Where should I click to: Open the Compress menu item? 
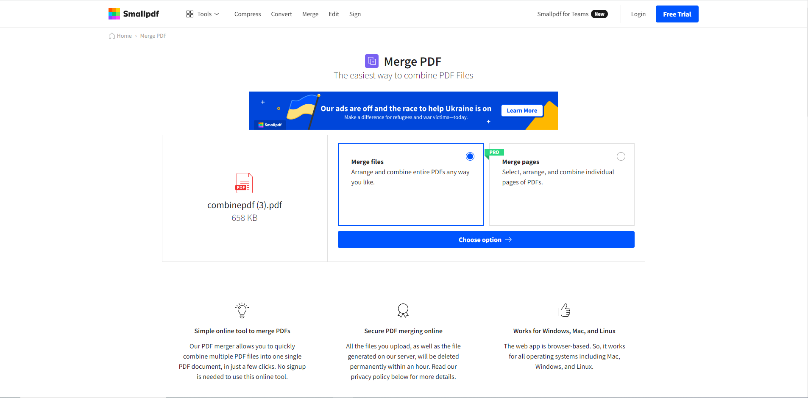(x=247, y=14)
